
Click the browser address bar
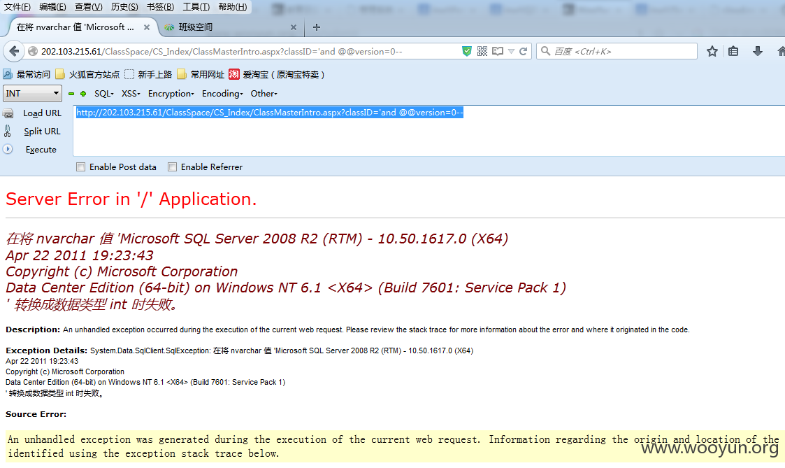click(x=249, y=51)
